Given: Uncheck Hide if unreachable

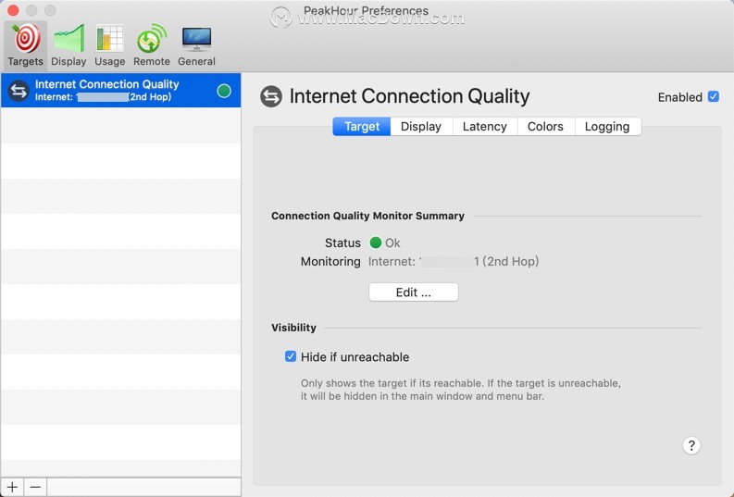Looking at the screenshot, I should 291,356.
